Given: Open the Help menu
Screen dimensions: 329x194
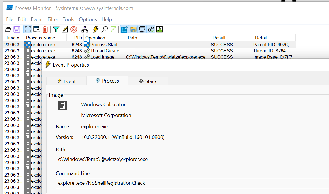Looking at the screenshot, I should pos(107,19).
